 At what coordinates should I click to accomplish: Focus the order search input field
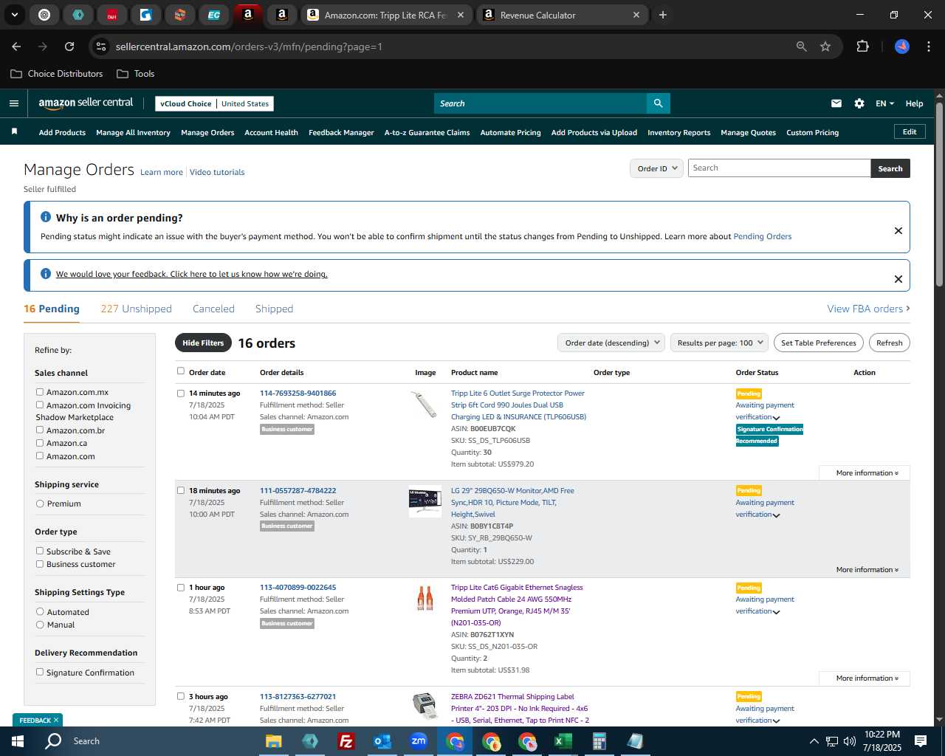pos(779,168)
